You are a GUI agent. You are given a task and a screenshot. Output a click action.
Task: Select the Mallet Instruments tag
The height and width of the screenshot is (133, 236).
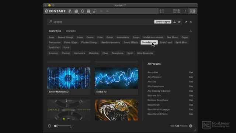153,37
